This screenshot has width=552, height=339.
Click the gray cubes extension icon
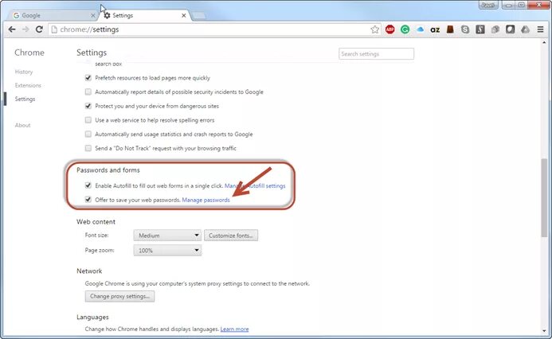point(495,29)
